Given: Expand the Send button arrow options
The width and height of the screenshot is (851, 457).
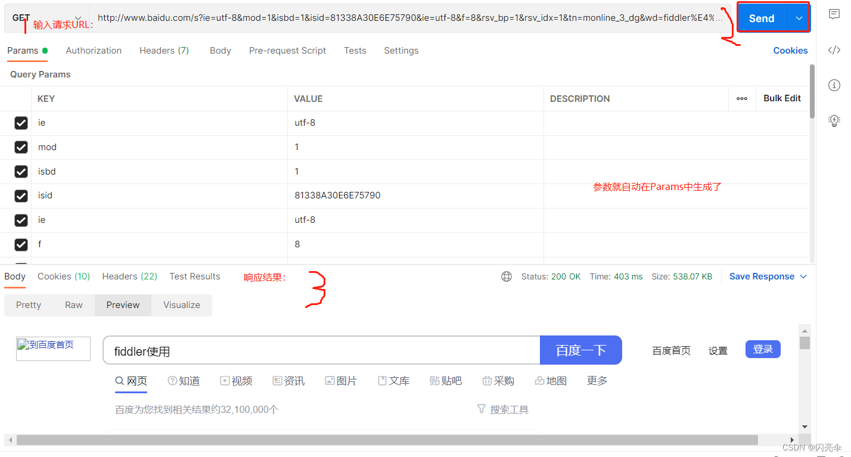Looking at the screenshot, I should click(799, 18).
